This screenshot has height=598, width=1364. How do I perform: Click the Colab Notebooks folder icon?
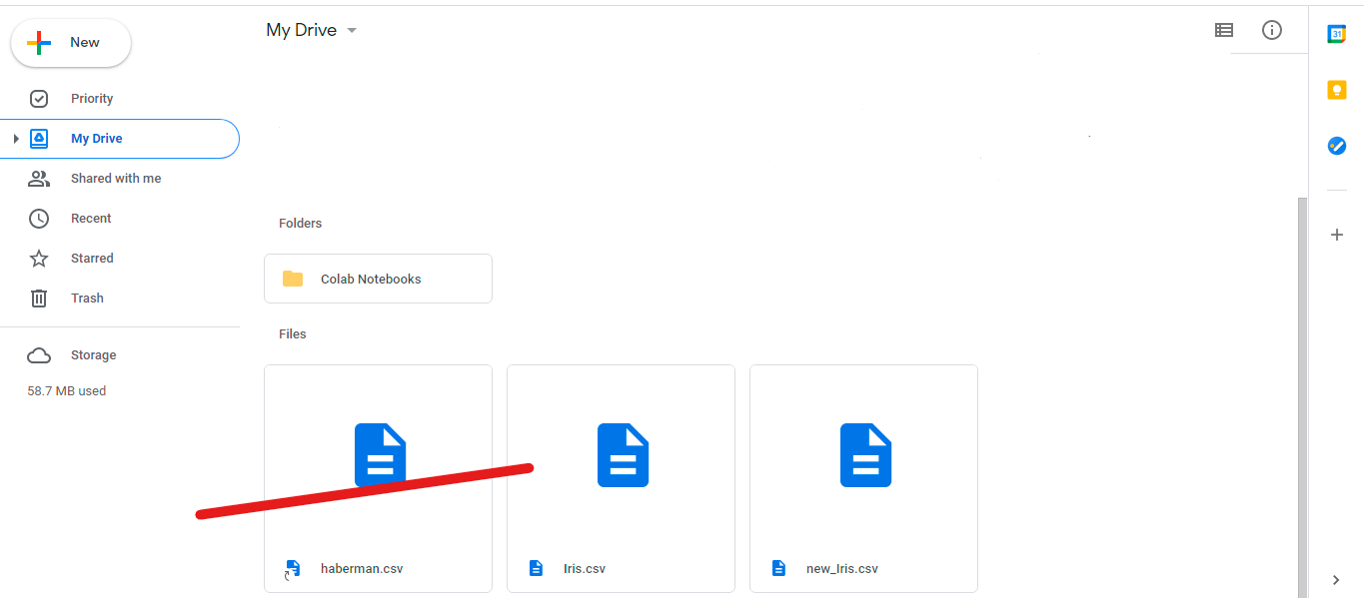[x=293, y=279]
